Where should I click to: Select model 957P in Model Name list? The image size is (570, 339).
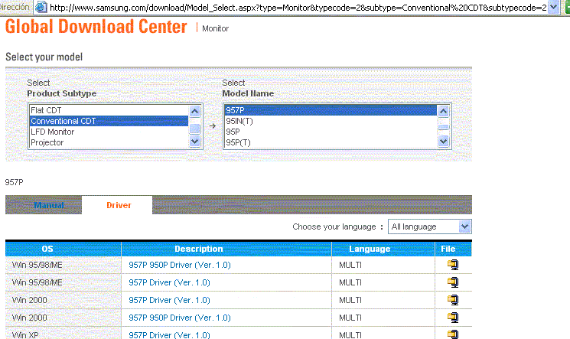(x=331, y=110)
